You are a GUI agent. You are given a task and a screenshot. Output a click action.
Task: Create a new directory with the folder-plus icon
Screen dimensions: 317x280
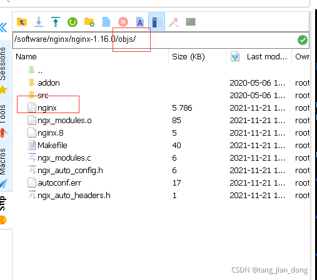(x=89, y=22)
